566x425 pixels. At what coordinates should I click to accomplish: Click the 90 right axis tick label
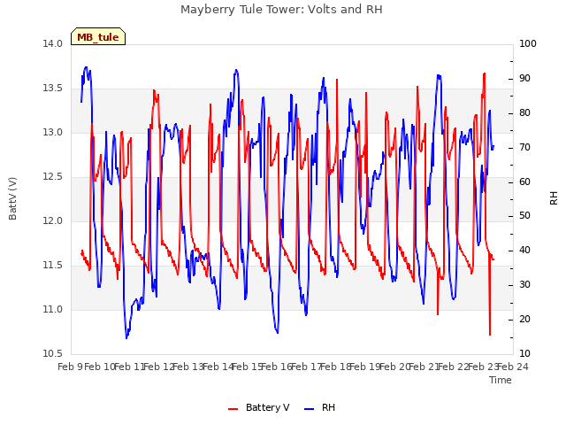[524, 79]
